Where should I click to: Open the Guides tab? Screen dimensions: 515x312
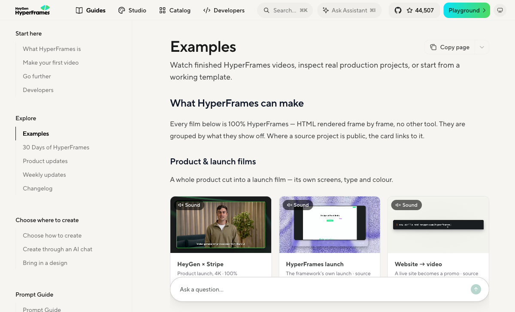click(x=91, y=10)
